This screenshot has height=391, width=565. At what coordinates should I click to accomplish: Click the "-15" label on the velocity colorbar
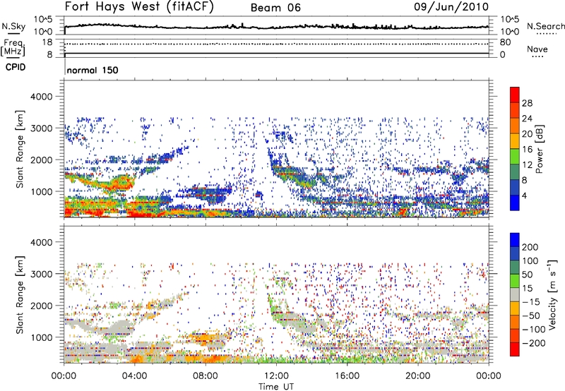point(531,302)
